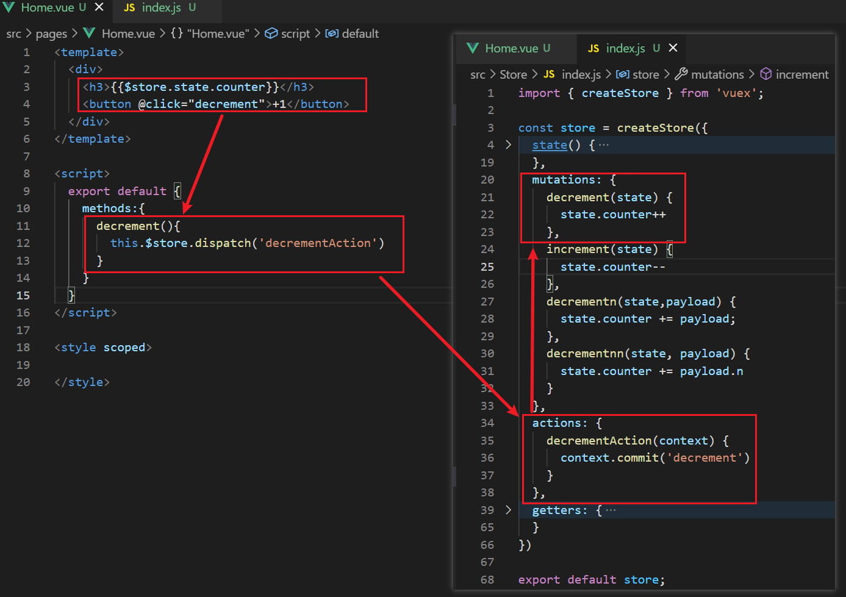Click 'export default store;' at line 68

click(x=592, y=580)
